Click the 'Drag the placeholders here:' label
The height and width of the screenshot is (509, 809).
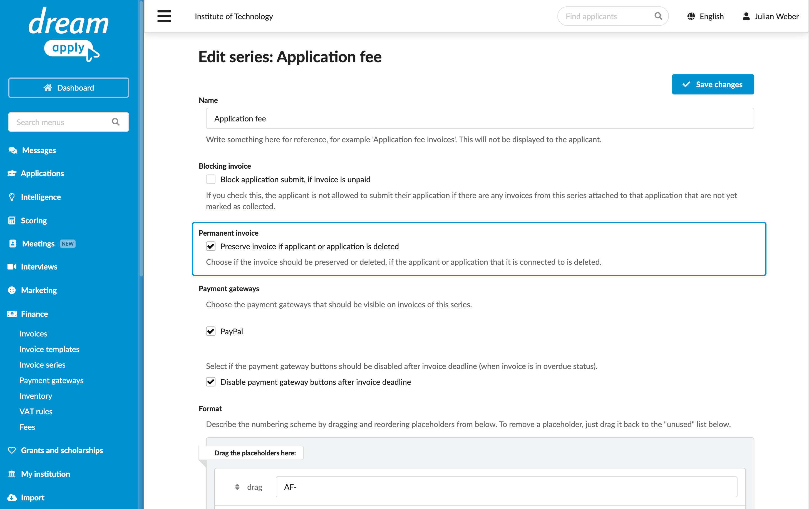tap(255, 453)
